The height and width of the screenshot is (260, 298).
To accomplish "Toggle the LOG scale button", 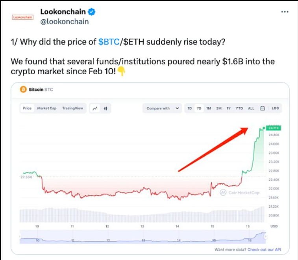I will pos(275,108).
